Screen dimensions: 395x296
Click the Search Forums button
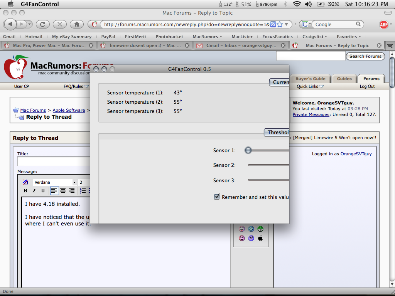[365, 56]
